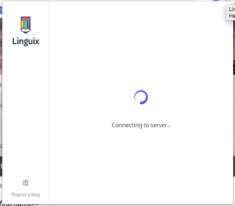Click the background photo strip on the right
This screenshot has height=206, width=235.
coord(234,47)
